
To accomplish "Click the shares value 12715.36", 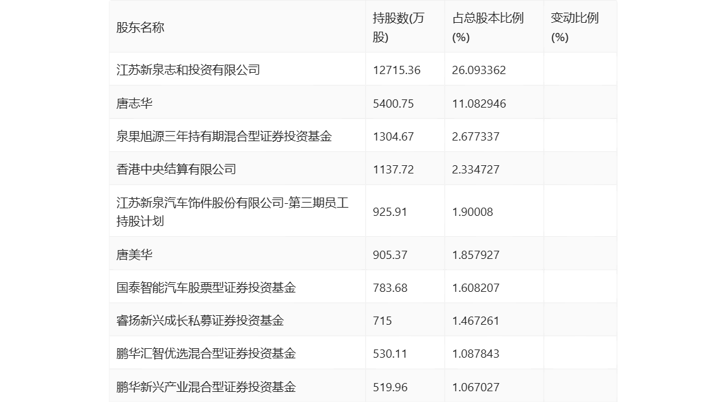I will pos(397,70).
